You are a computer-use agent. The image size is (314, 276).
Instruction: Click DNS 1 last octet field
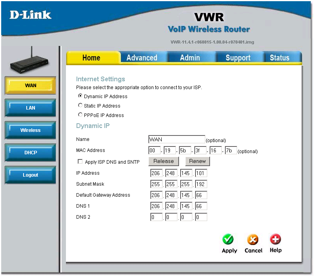(201, 206)
